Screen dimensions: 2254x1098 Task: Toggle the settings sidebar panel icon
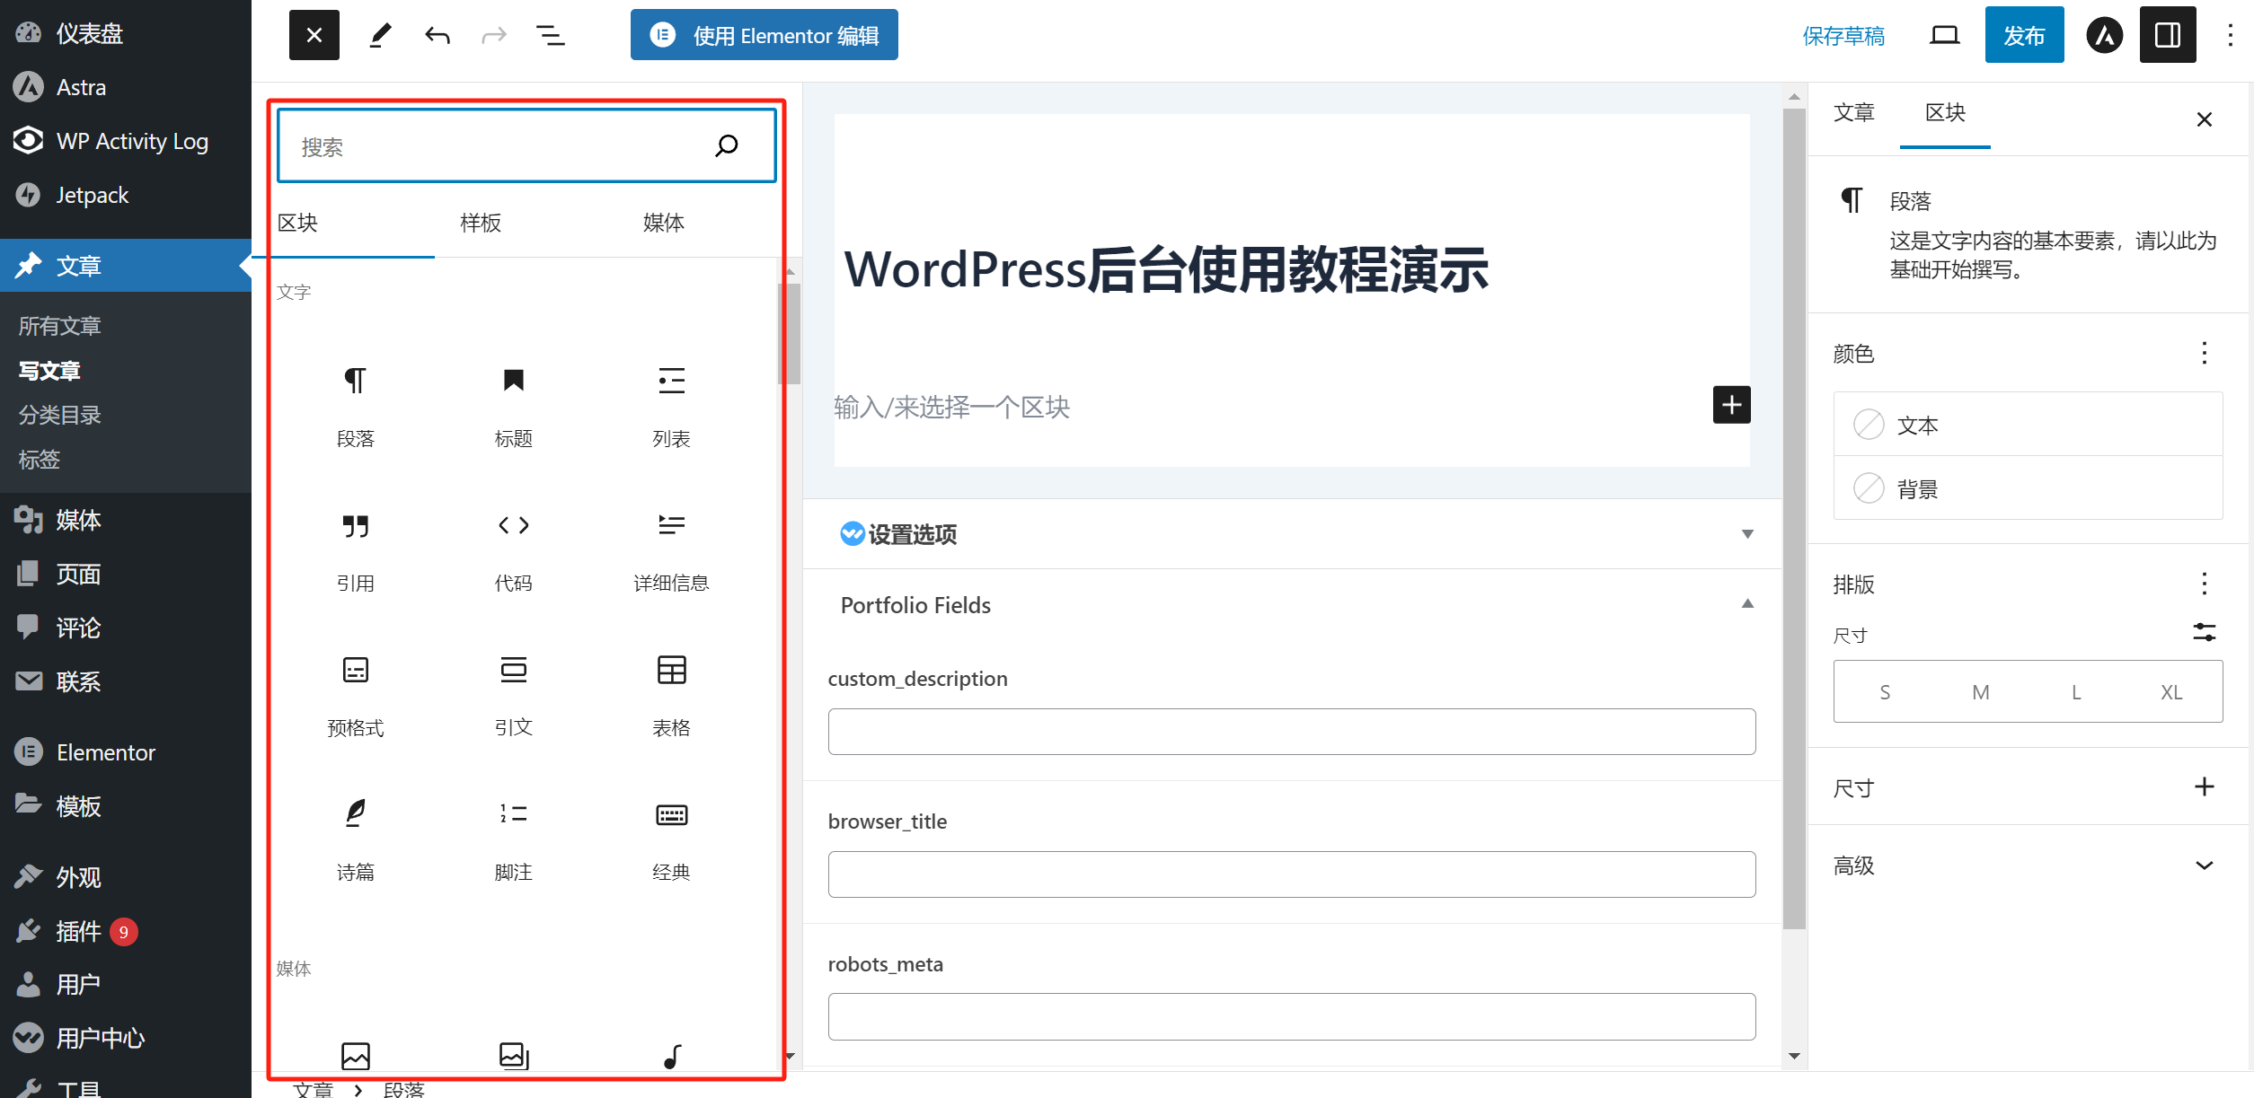pos(2168,35)
